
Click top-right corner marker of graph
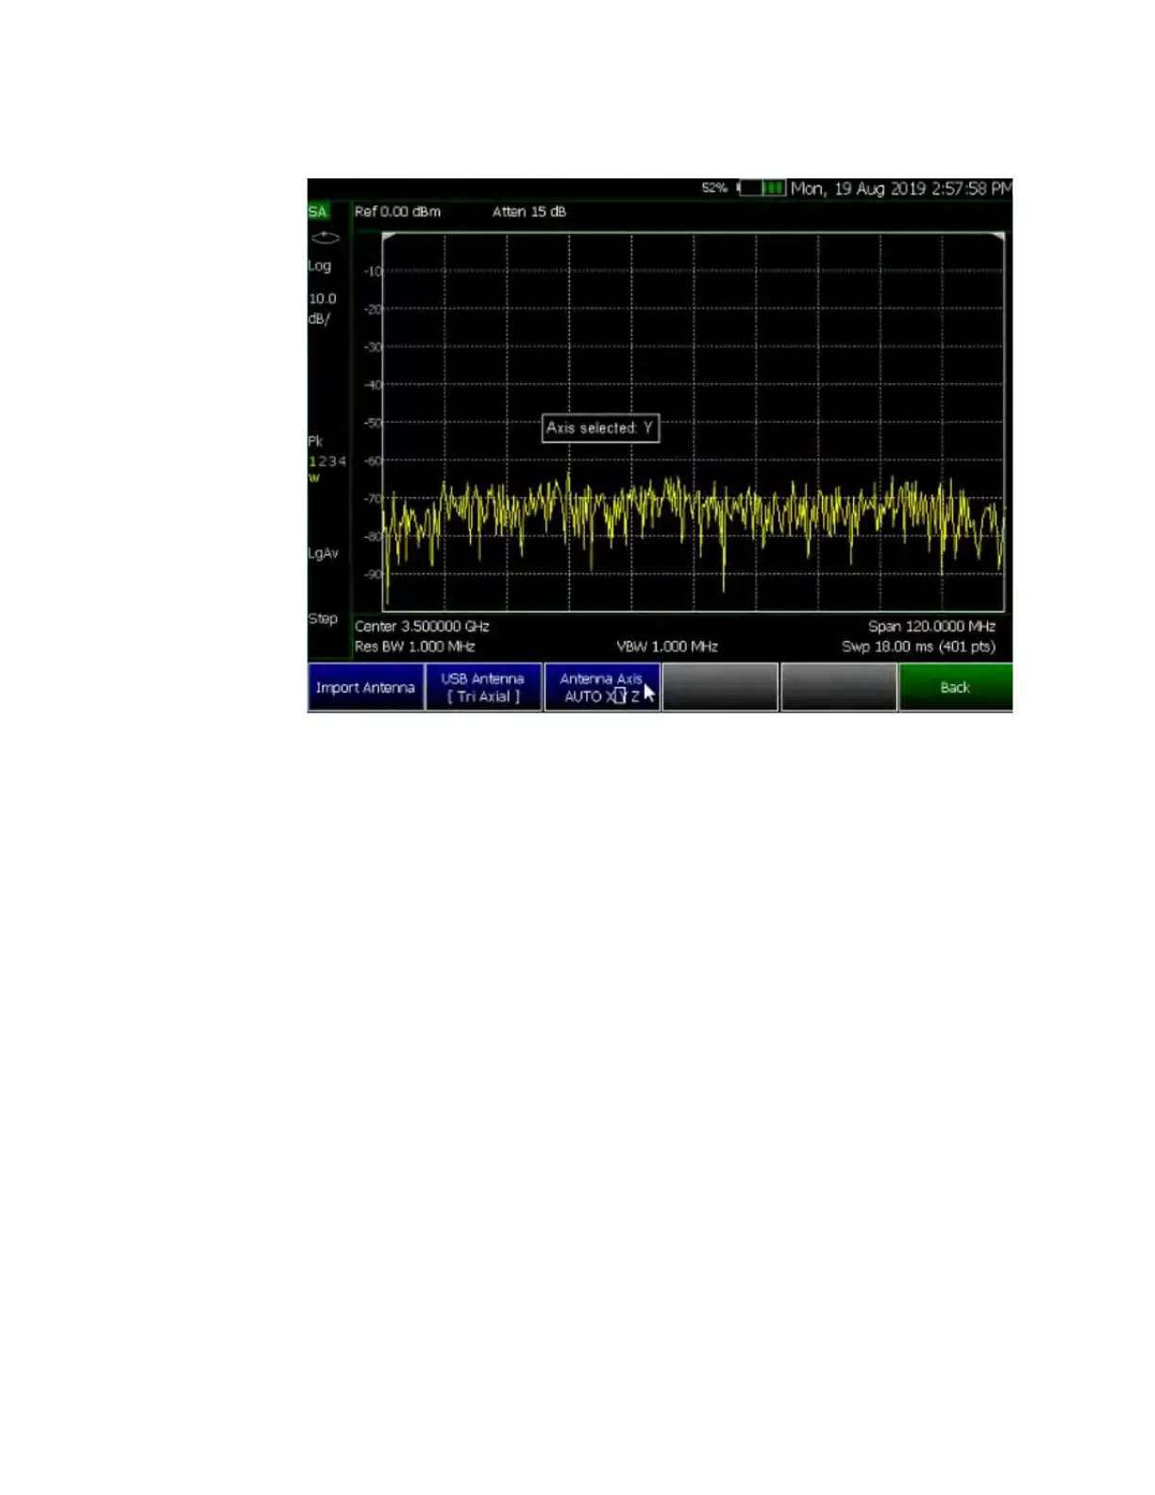coord(998,237)
